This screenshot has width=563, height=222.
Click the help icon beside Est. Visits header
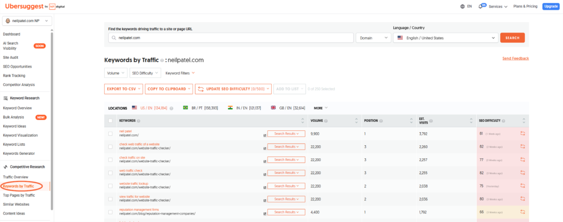point(432,121)
